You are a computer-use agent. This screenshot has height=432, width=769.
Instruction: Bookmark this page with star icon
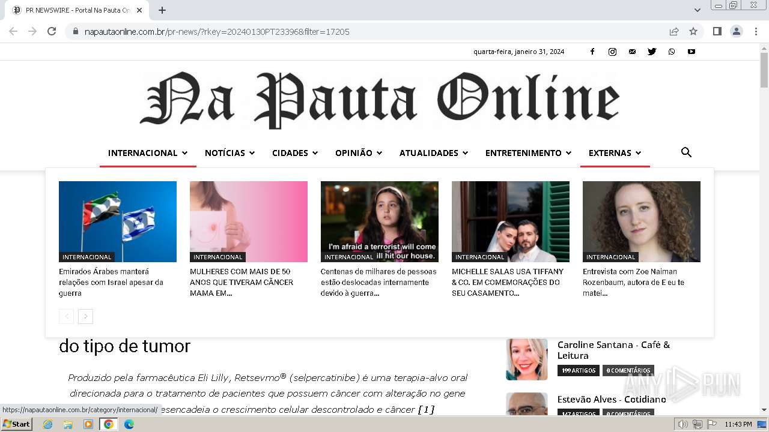pyautogui.click(x=693, y=31)
